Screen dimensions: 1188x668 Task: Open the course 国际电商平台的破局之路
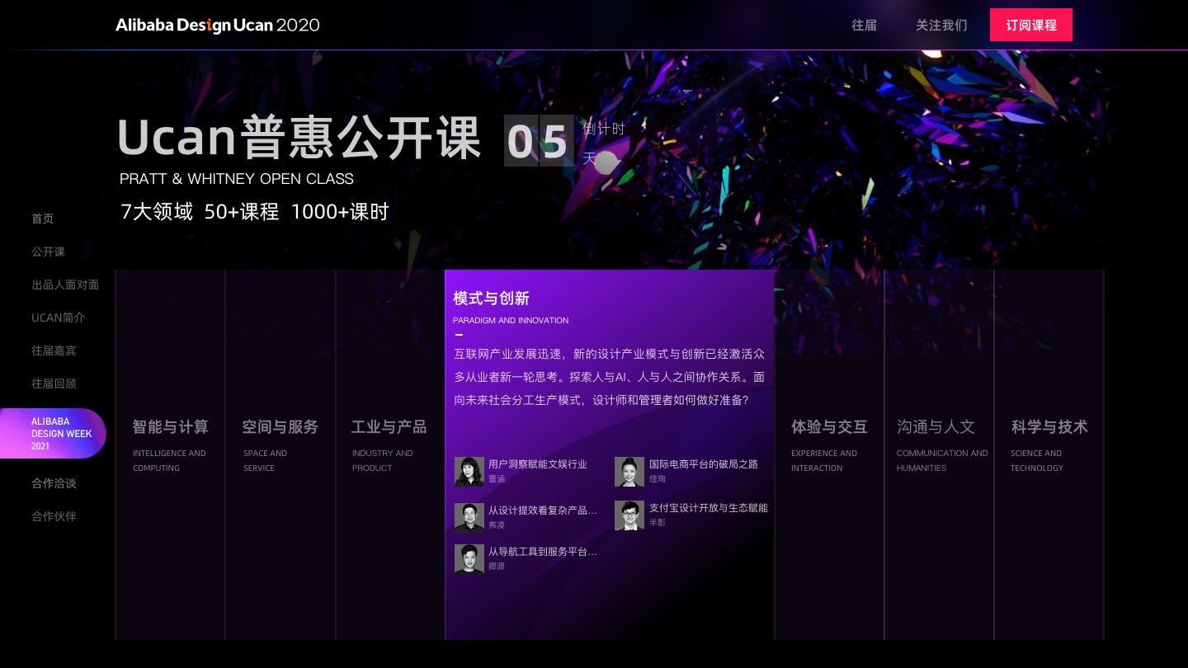[x=704, y=464]
